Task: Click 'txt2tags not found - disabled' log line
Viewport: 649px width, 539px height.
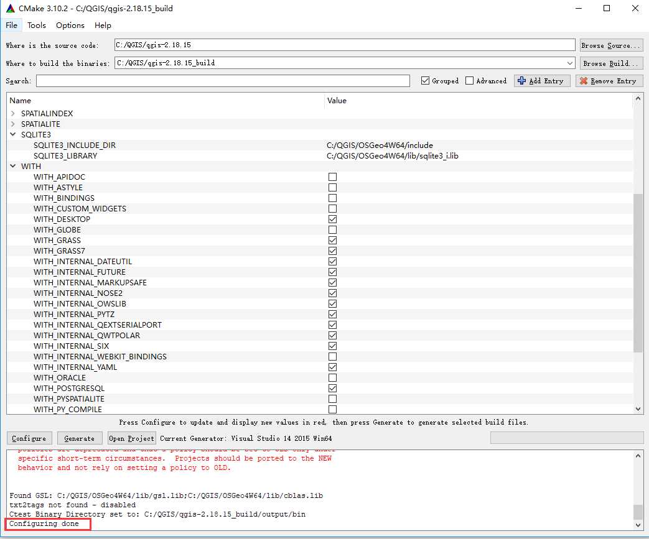Action: coord(72,505)
